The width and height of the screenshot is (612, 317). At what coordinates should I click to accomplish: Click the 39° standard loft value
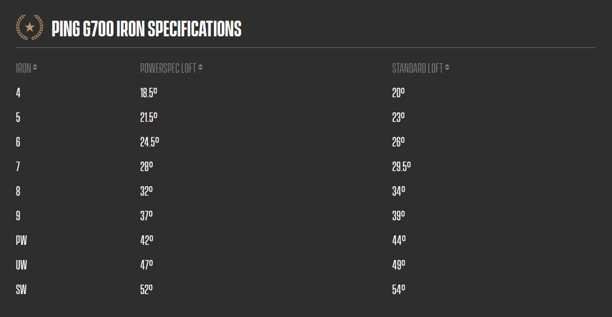pos(399,216)
